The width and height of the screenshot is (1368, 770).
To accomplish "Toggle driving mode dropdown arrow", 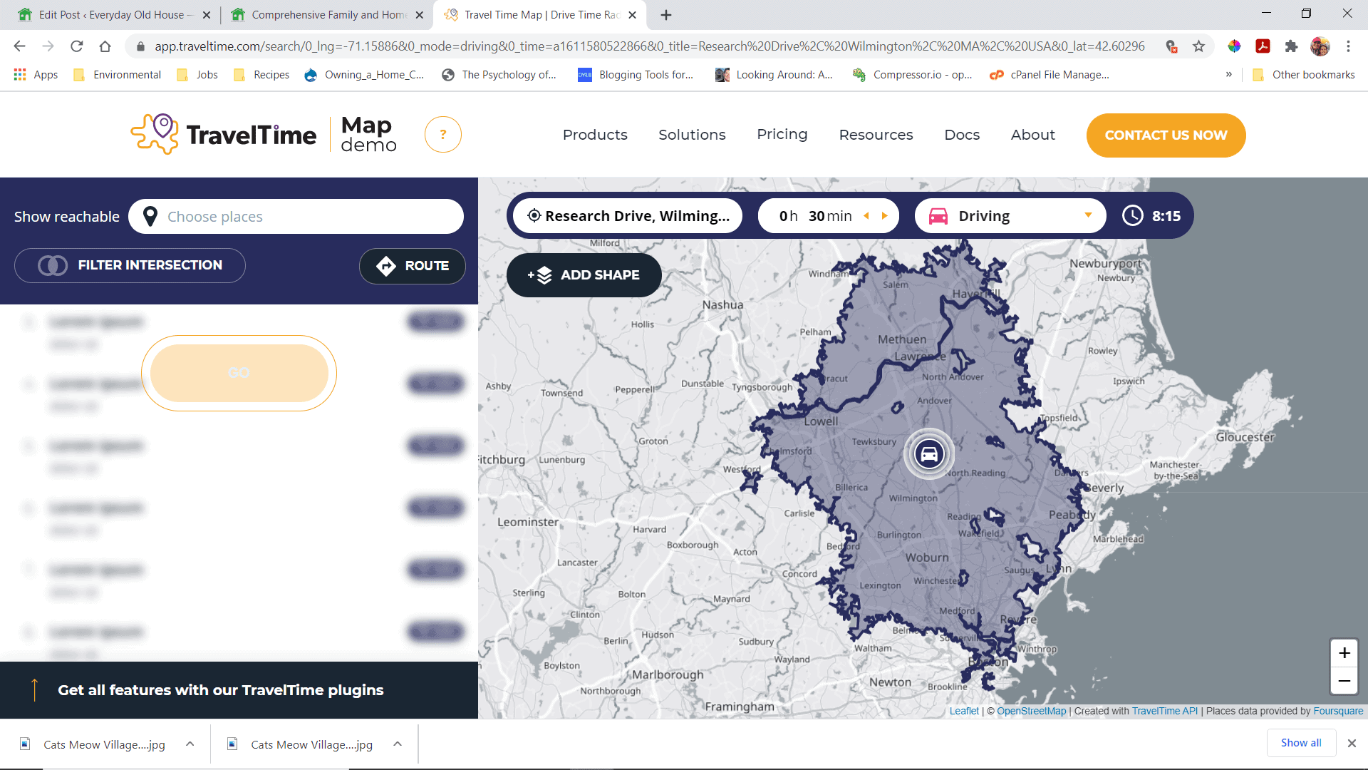I will click(1088, 215).
